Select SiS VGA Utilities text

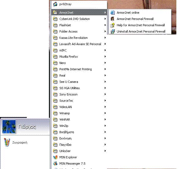coord(69,88)
